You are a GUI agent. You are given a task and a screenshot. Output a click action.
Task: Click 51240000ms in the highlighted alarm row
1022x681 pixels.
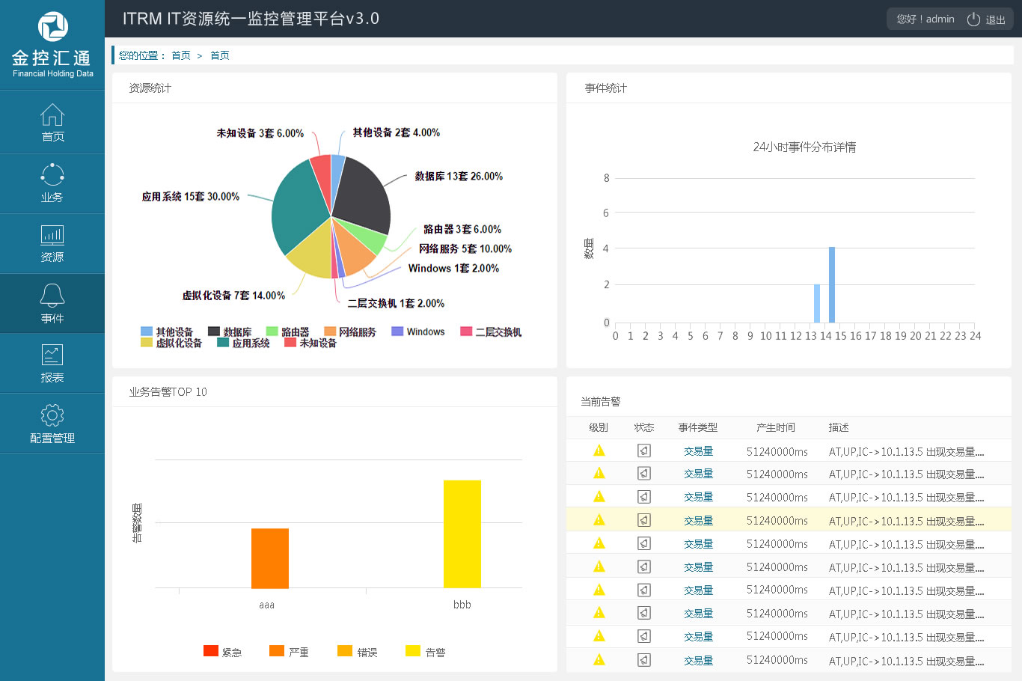point(777,521)
